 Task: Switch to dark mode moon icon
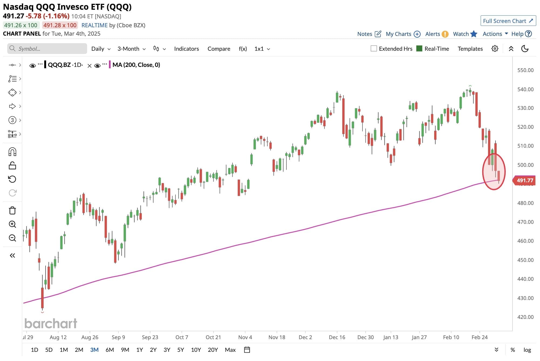[525, 49]
